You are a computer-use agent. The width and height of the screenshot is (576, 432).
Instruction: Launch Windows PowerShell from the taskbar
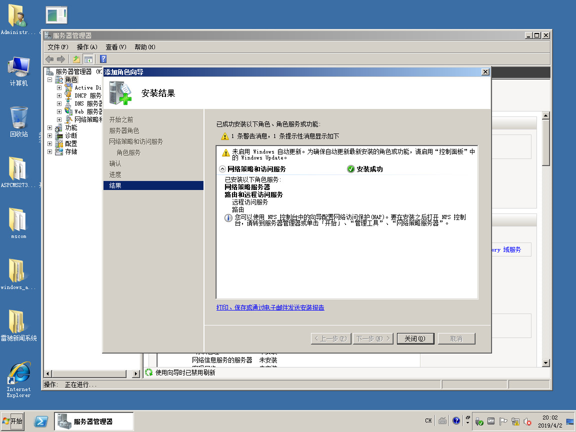coord(41,421)
